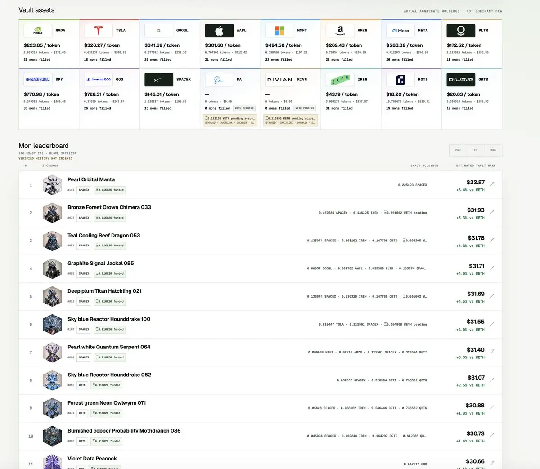The height and width of the screenshot is (469, 540).
Task: Click the State Street logo on the SPY card
Action: point(38,80)
